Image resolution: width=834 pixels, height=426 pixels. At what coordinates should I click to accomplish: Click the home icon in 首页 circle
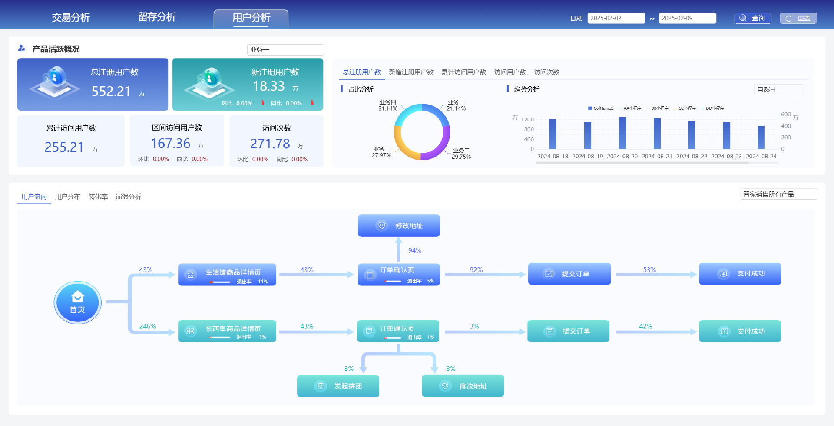(x=78, y=296)
